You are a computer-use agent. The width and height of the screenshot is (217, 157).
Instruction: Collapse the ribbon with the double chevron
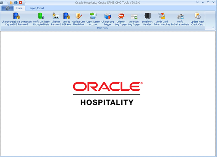(x=213, y=27)
